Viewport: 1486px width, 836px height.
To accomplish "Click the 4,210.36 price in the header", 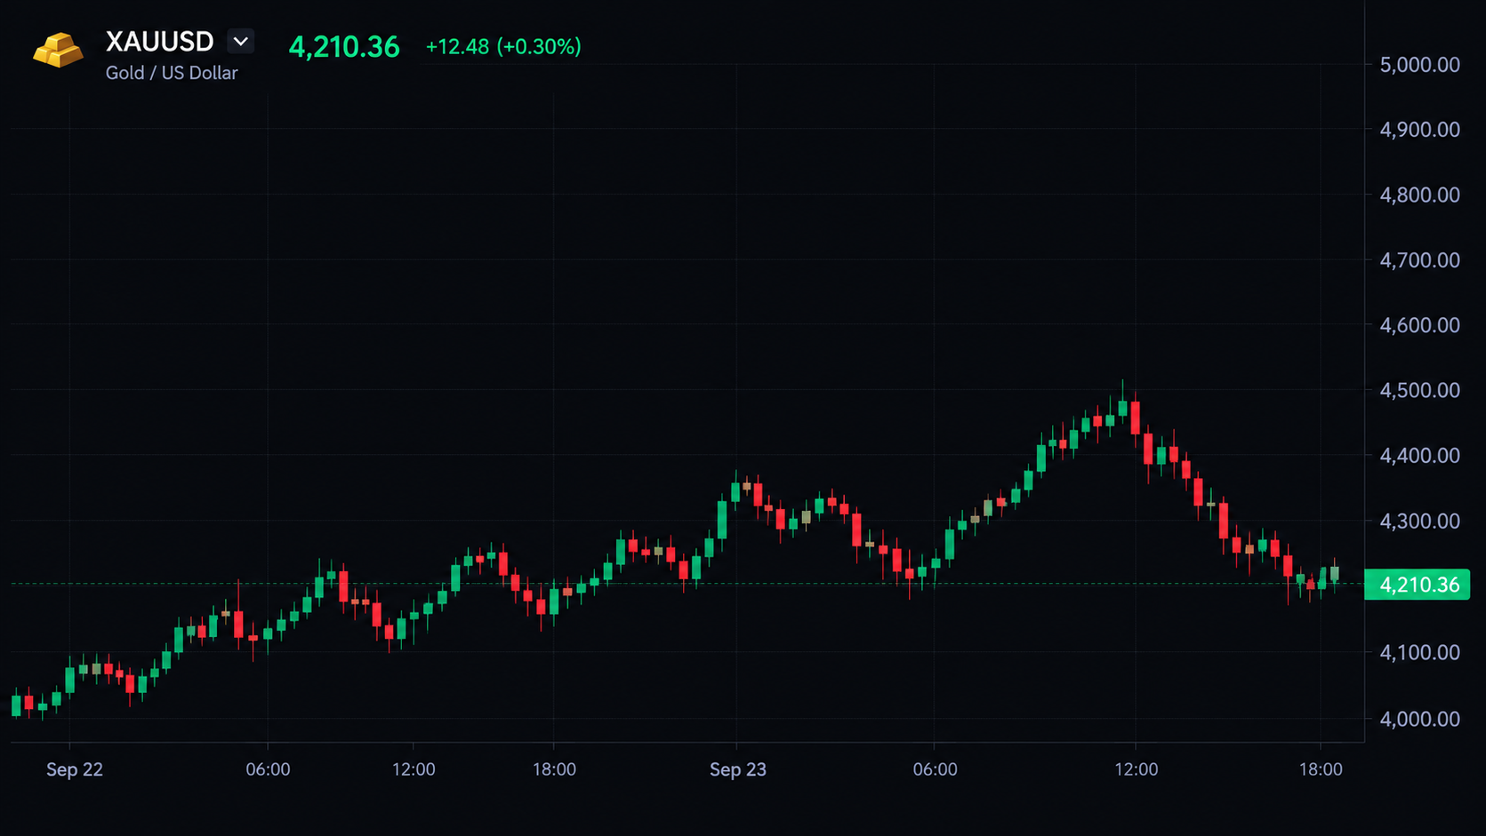I will click(344, 46).
